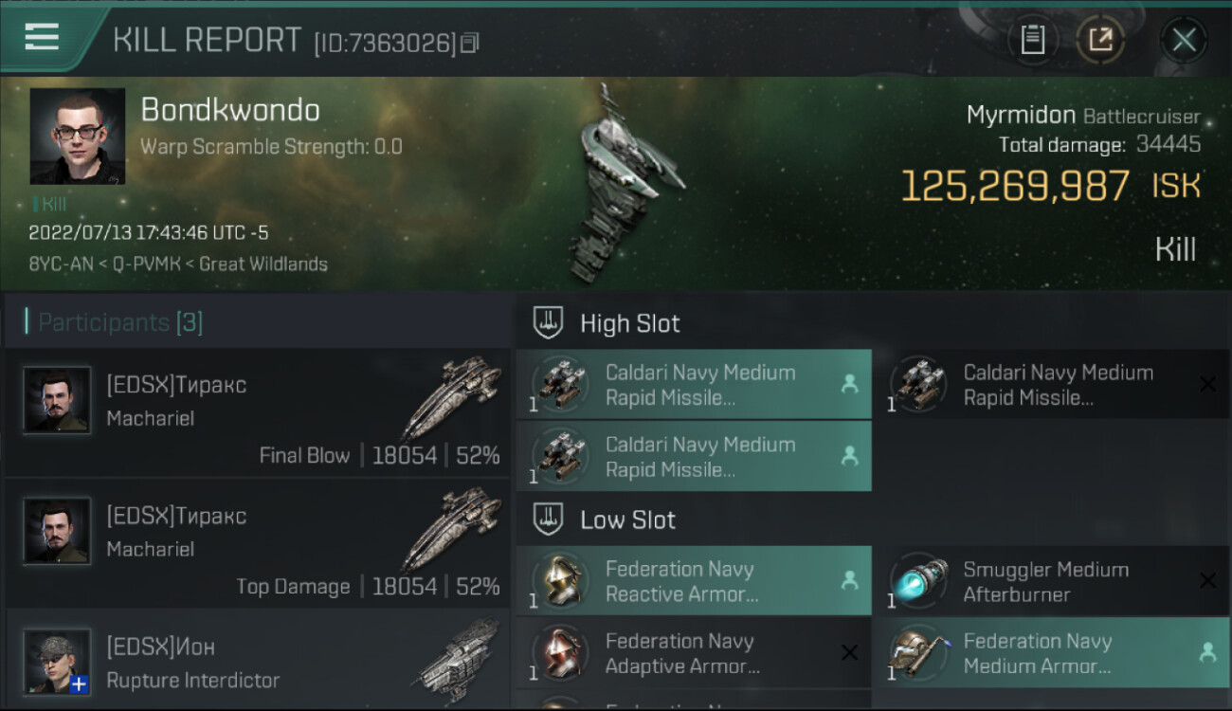Open the Participants [3] tab
Screen dimensions: 1232x711
tap(120, 322)
